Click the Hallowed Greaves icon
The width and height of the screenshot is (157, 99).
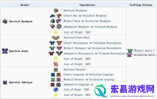56,69
